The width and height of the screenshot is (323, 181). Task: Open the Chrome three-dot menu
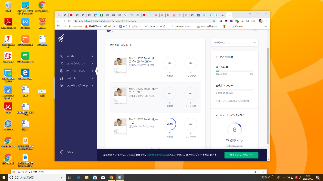(266, 21)
